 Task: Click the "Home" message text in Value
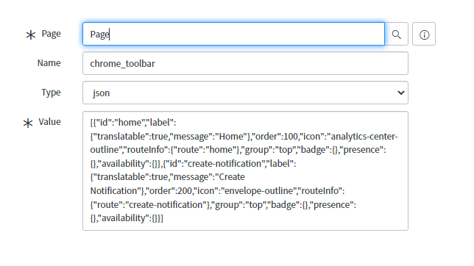pyautogui.click(x=231, y=137)
